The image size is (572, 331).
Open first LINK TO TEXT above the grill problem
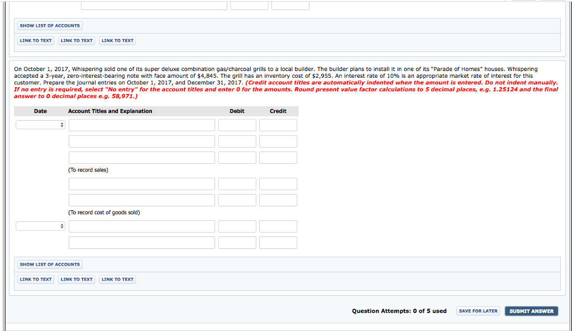tap(36, 41)
